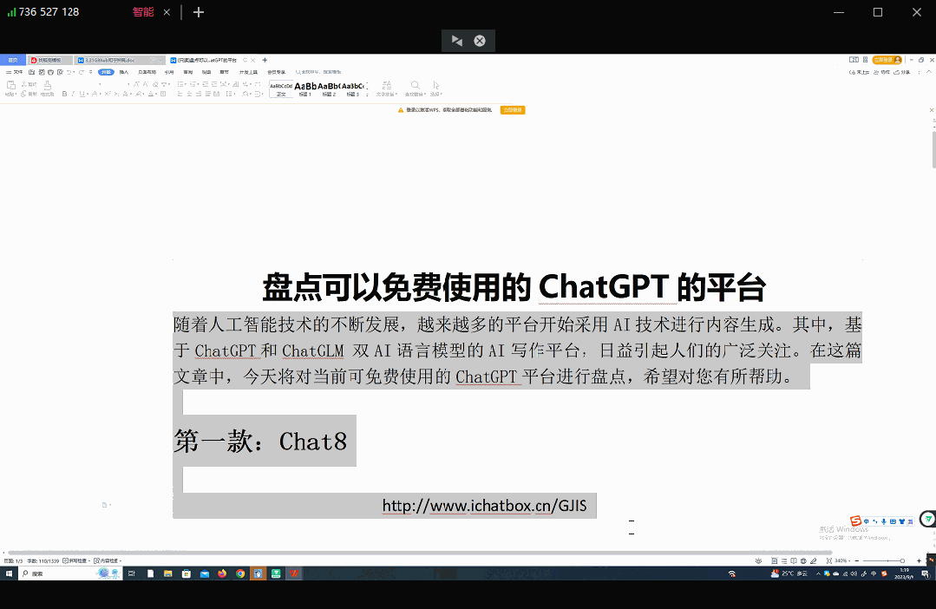This screenshot has width=936, height=609.
Task: Switch to the 引用 ribbon tab
Action: coord(169,72)
